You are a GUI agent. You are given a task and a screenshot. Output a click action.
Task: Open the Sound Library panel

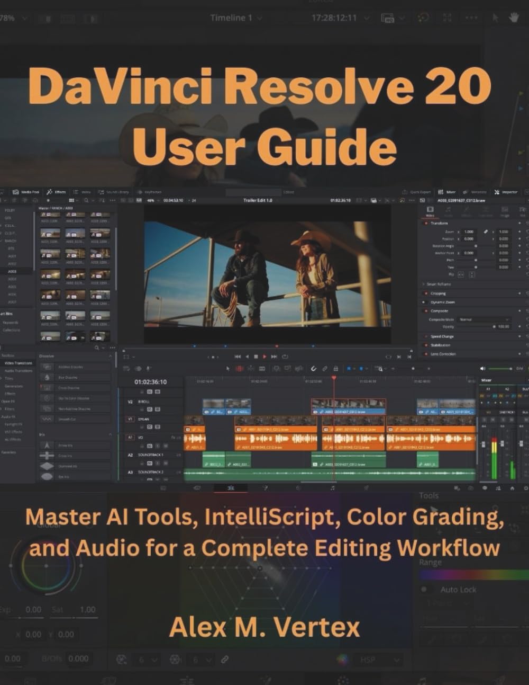click(114, 192)
